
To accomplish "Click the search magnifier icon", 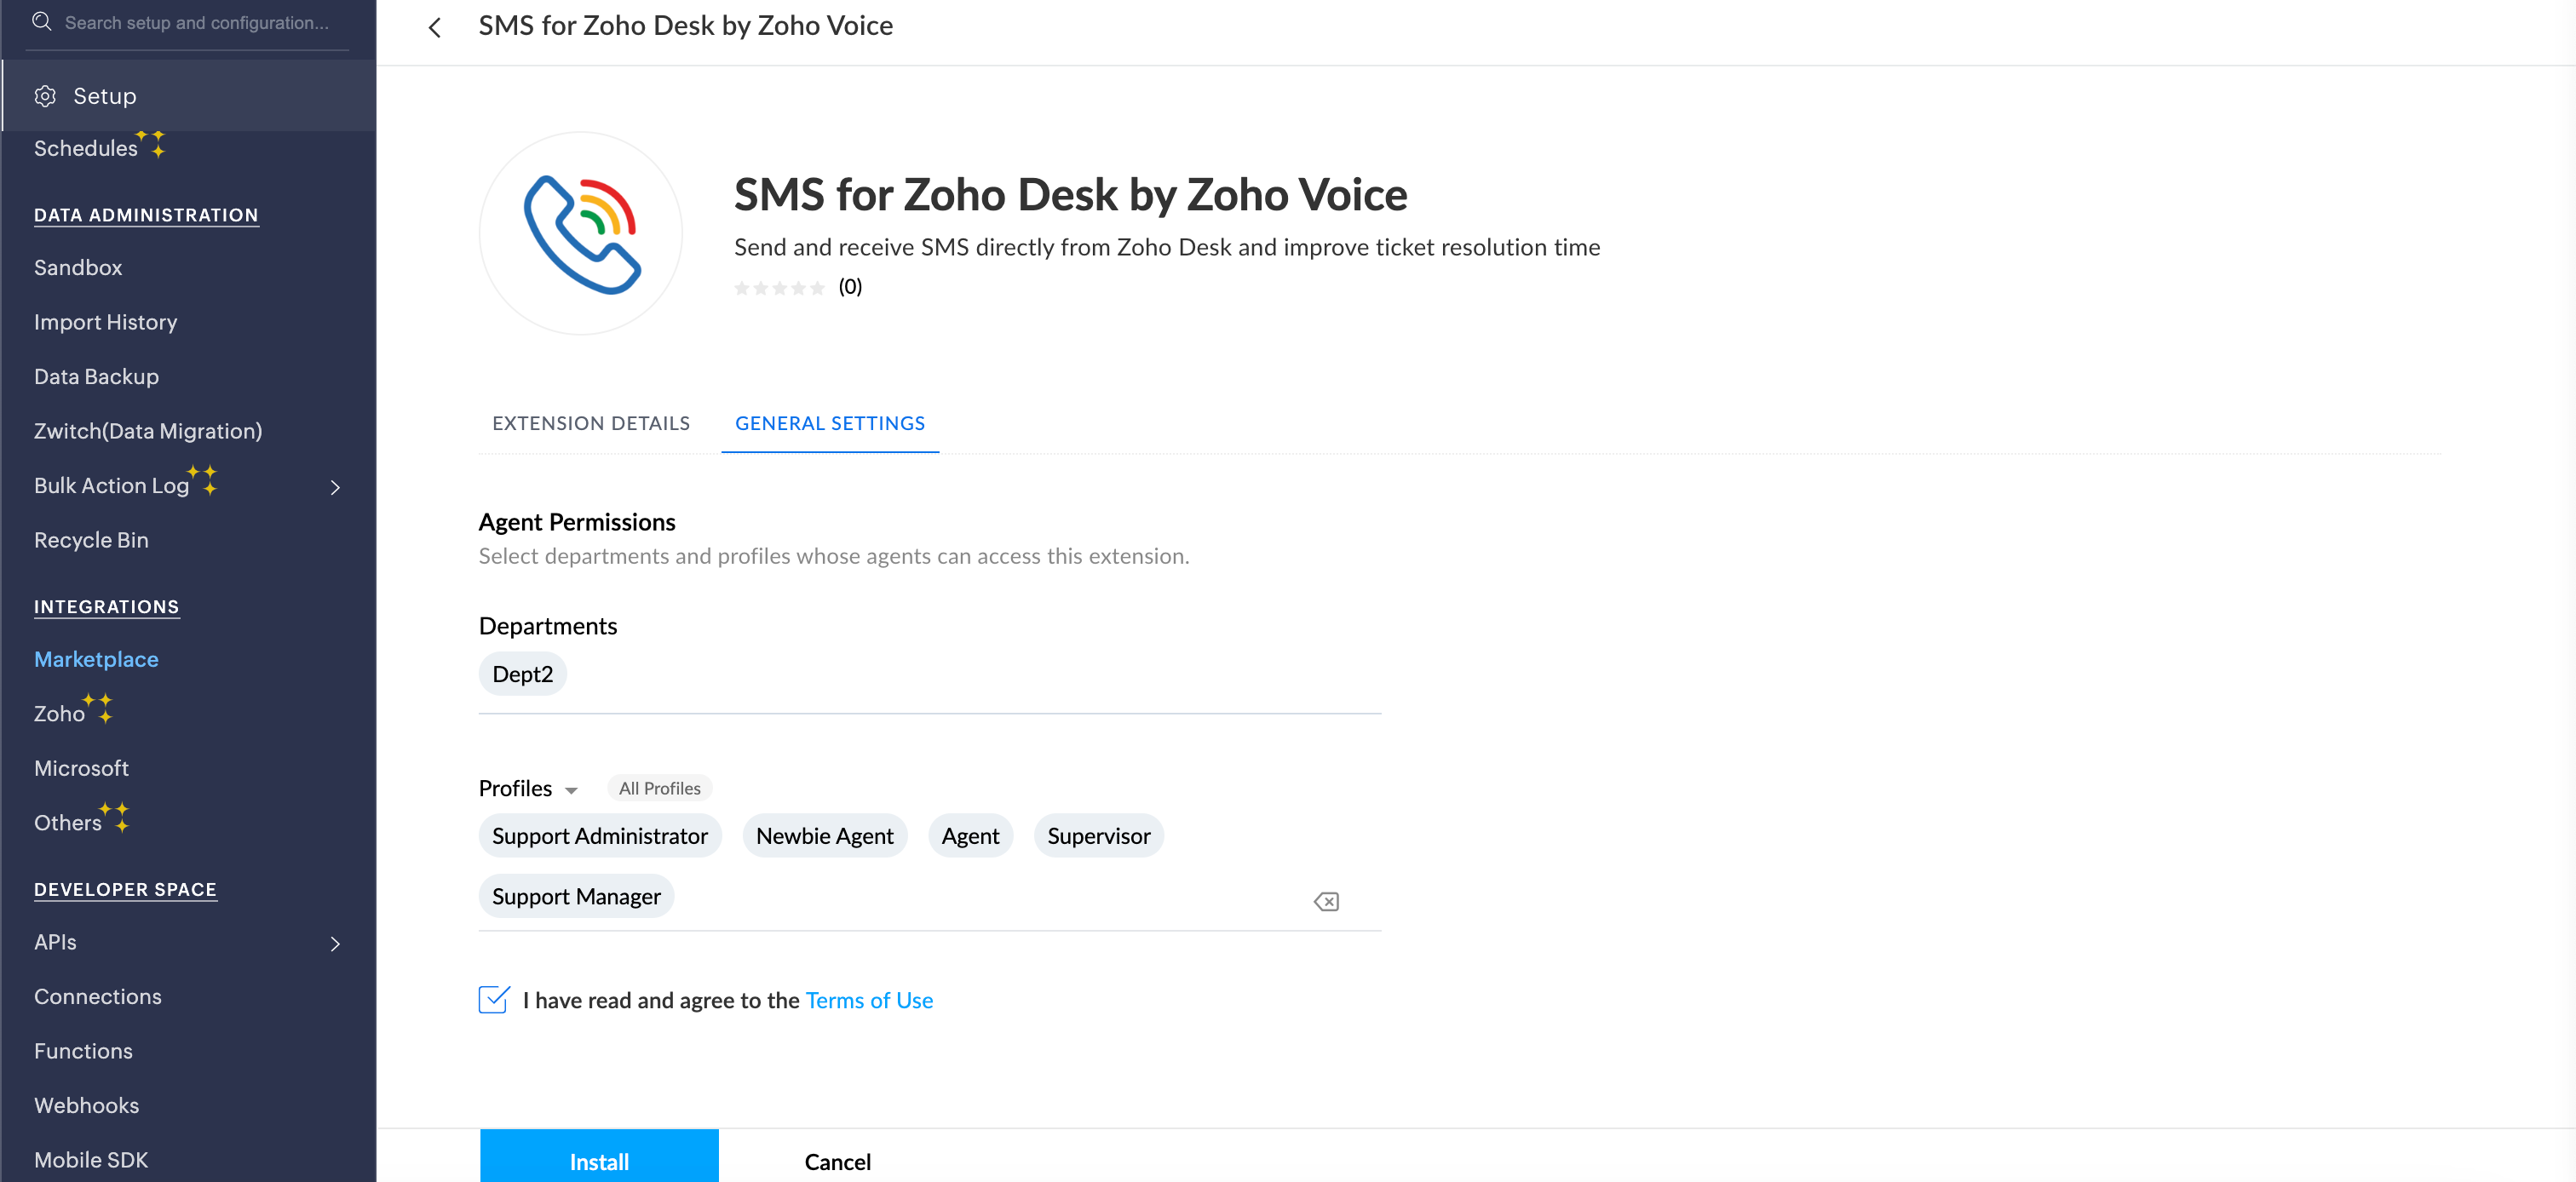I will (41, 21).
